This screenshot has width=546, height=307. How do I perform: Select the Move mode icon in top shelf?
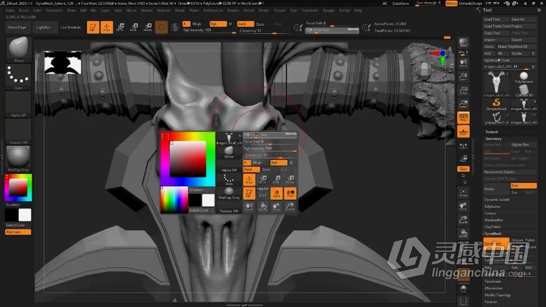(x=120, y=27)
